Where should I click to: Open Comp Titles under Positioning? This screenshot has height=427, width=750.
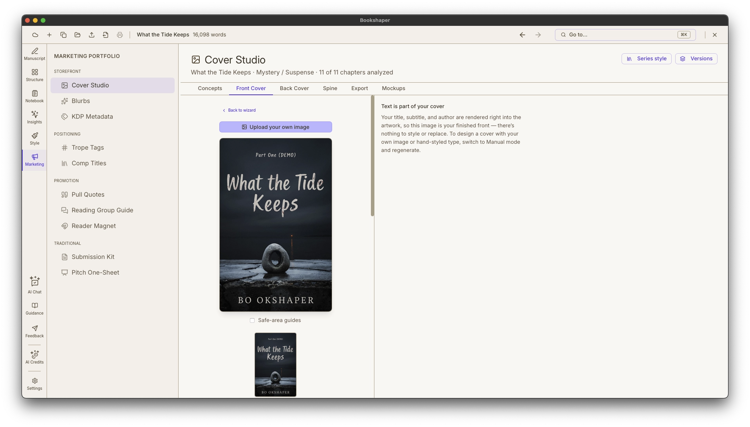pyautogui.click(x=112, y=163)
